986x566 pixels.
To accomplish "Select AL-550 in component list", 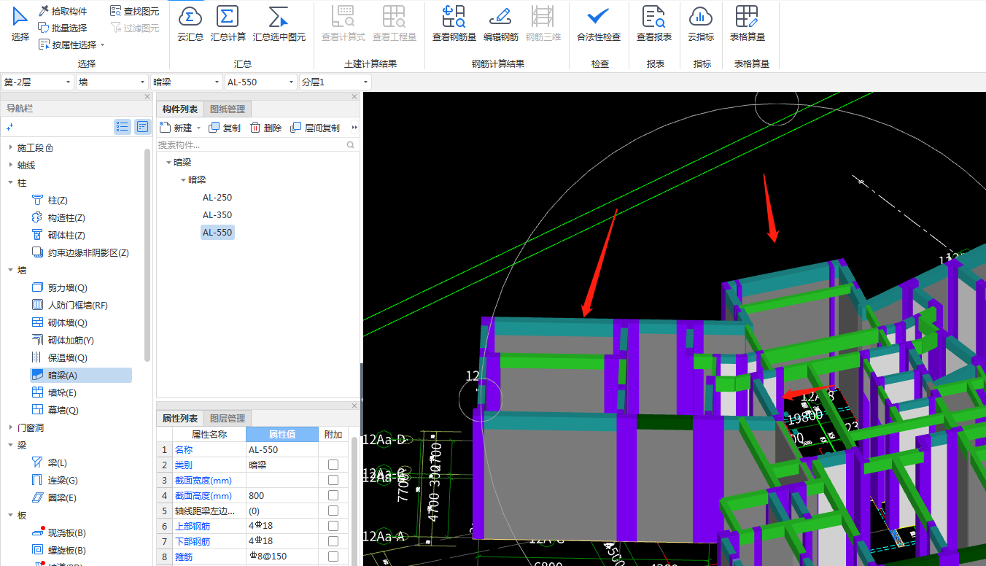I will click(217, 233).
